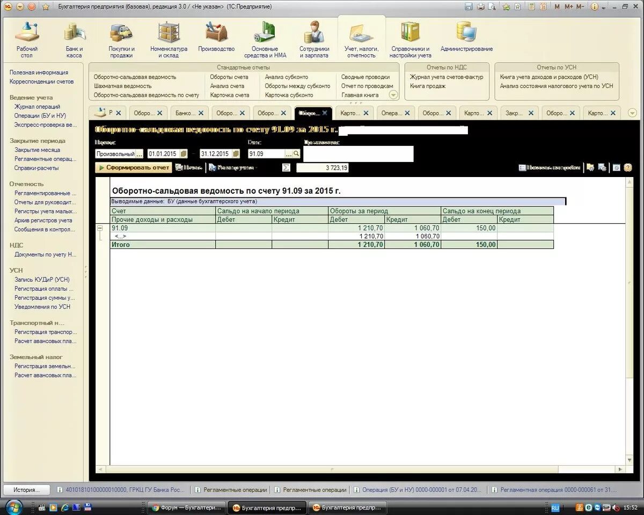Viewport: 644px width, 515px height.
Task: Click the magnifier icon next to account 91.09
Action: tap(296, 153)
